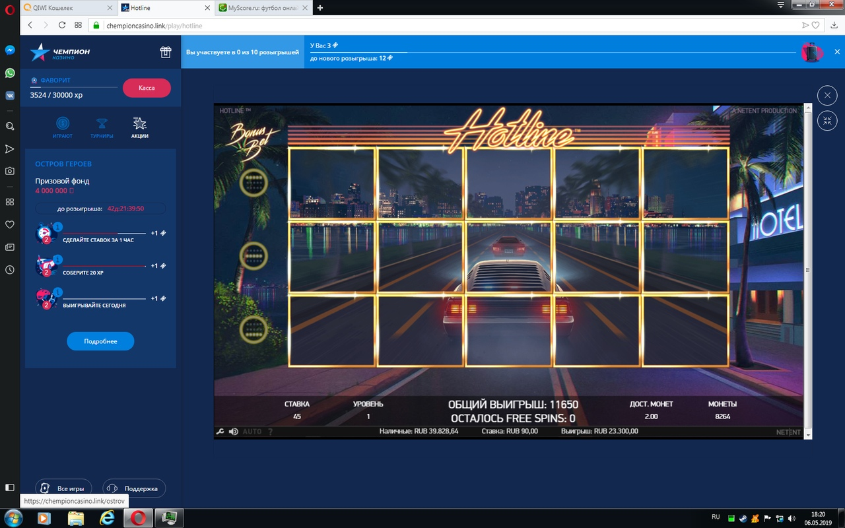Open history clock icon in sidebar
Screen dimensions: 845x528
coord(10,269)
